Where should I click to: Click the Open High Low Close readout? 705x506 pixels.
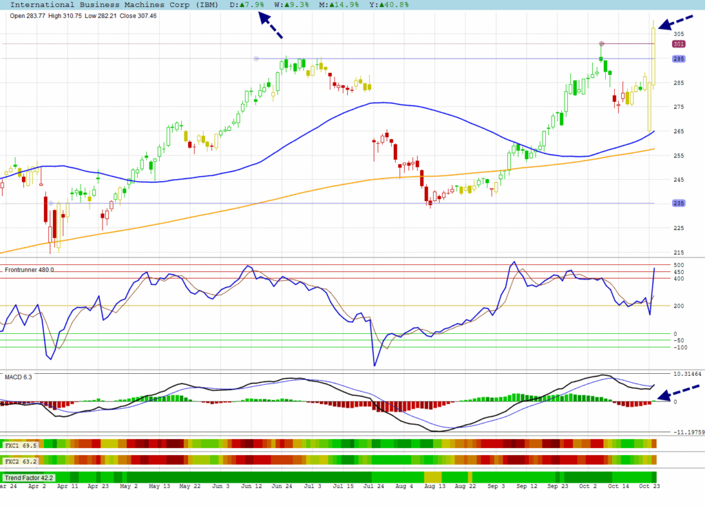83,16
